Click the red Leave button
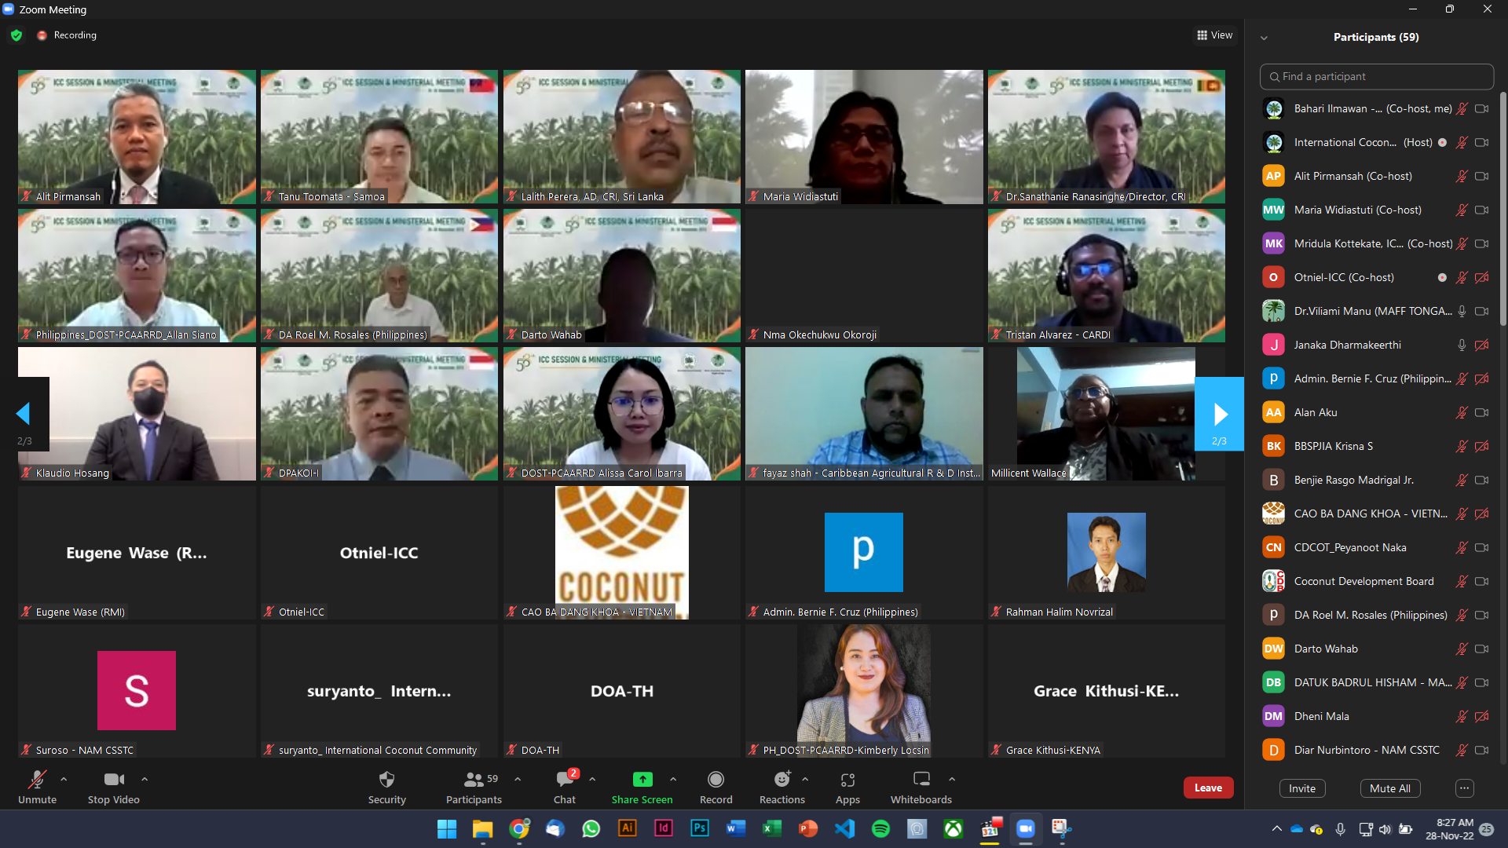 (1207, 788)
